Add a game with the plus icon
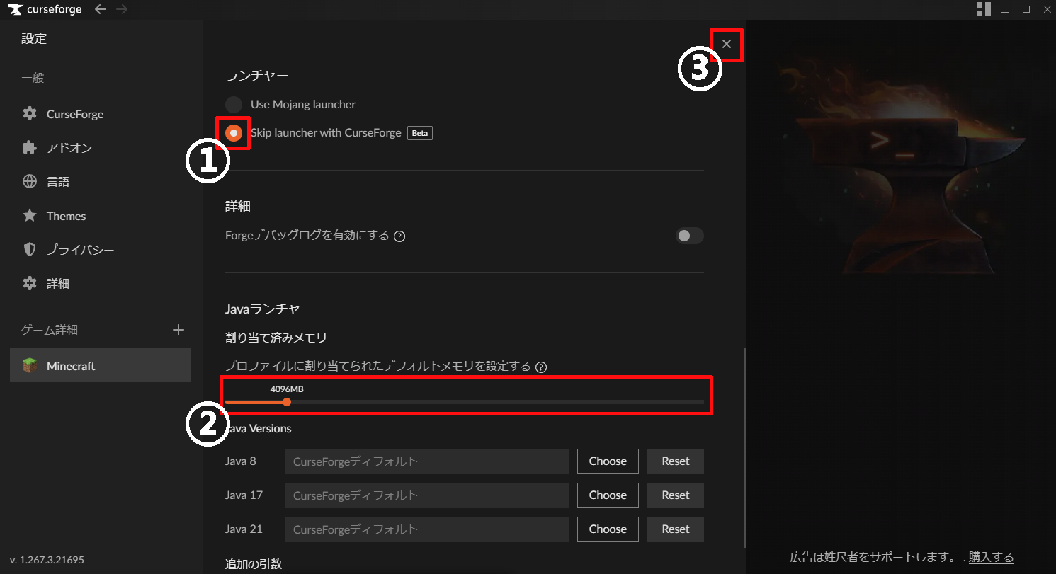The width and height of the screenshot is (1056, 574). pyautogui.click(x=178, y=330)
